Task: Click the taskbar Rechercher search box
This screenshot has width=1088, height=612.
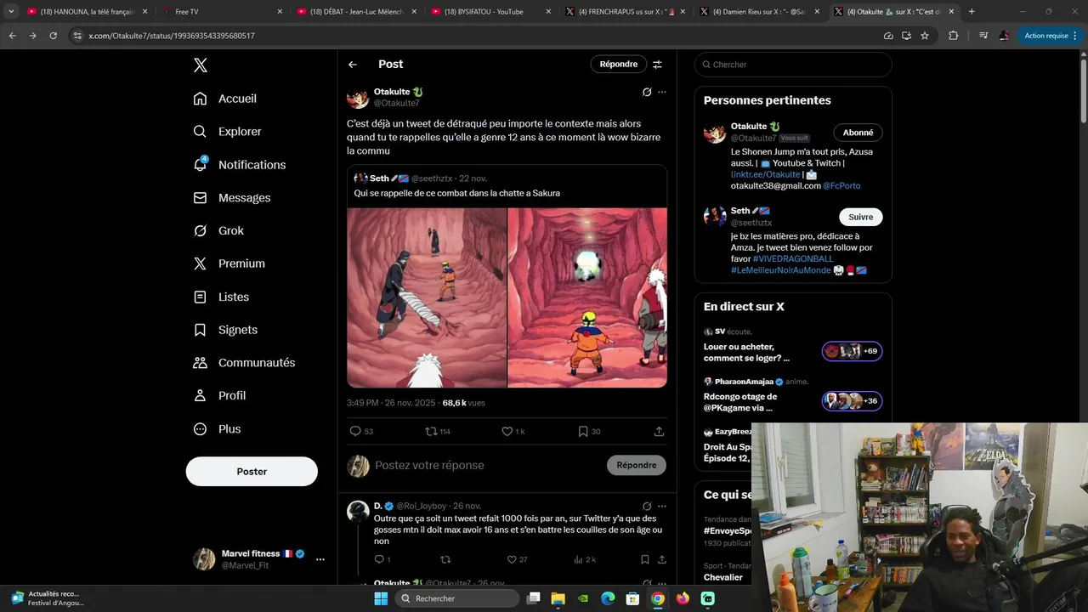Action: (x=457, y=598)
